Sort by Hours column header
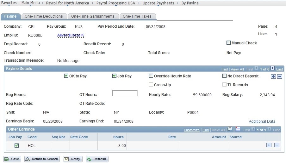The height and width of the screenshot is (163, 286). pyautogui.click(x=118, y=137)
